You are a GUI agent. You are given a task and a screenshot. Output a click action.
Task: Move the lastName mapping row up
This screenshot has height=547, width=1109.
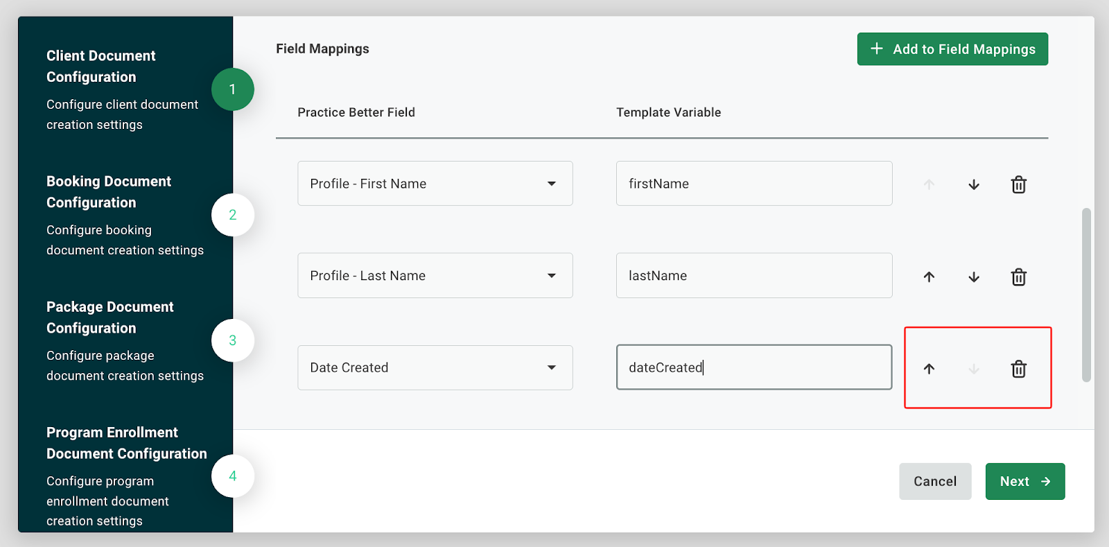(929, 277)
